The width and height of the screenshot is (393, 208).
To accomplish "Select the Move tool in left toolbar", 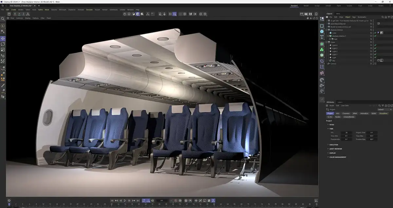I will 3,38.
